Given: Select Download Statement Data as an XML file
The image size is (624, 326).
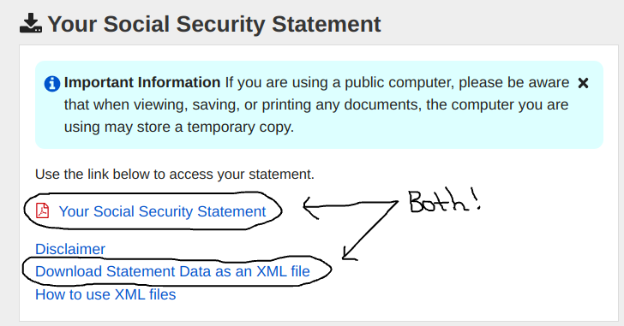Looking at the screenshot, I should tap(172, 271).
